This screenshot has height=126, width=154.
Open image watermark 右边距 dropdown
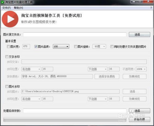click(31, 99)
